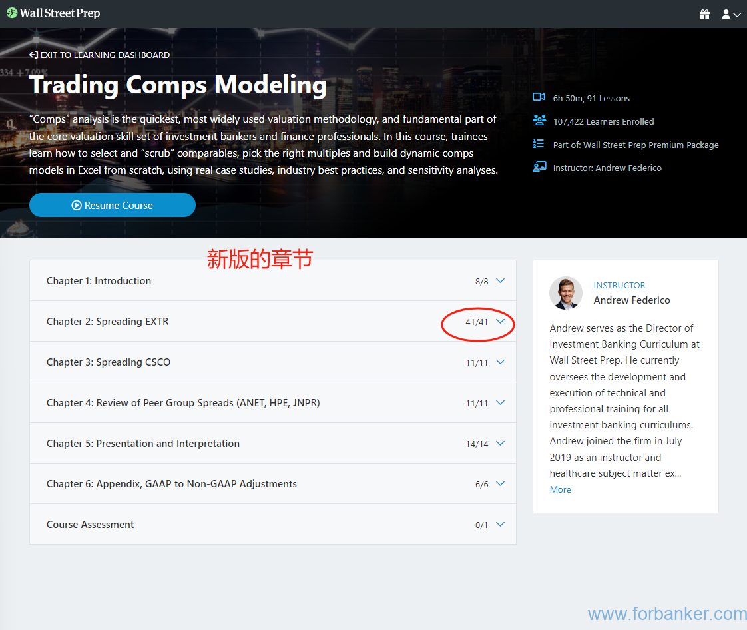Image resolution: width=747 pixels, height=630 pixels.
Task: Click the 107,422 Learners Enrolled text
Action: click(x=604, y=121)
